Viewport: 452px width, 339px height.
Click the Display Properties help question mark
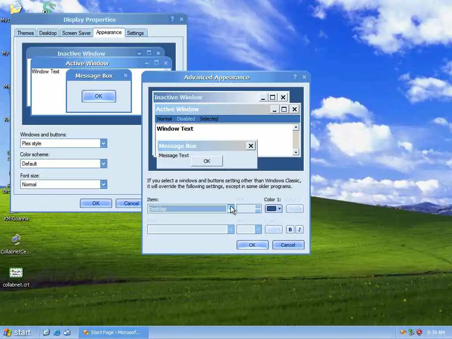172,19
